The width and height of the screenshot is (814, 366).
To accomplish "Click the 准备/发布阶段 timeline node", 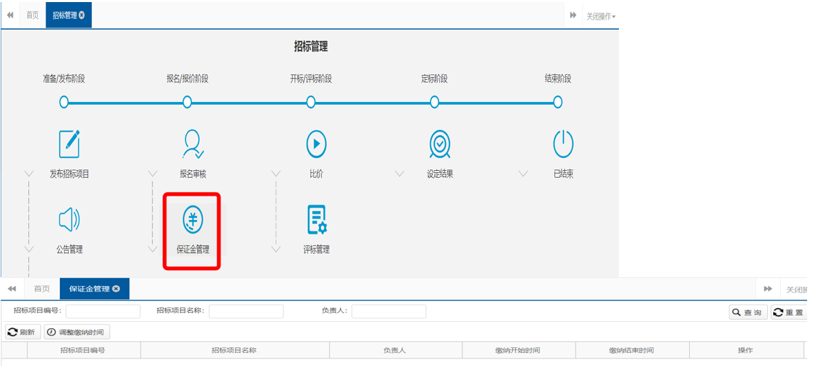I will pos(64,102).
